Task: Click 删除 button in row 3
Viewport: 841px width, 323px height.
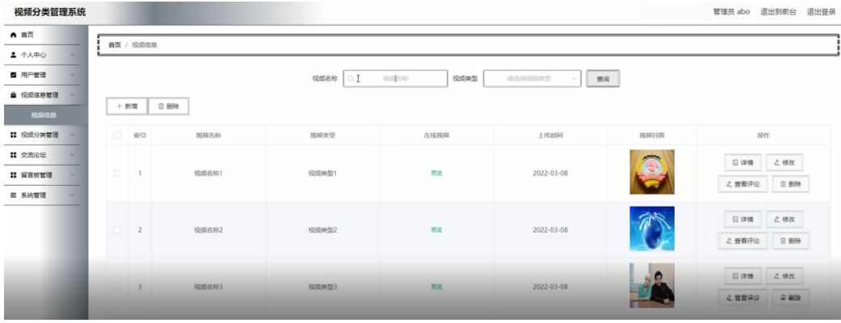Action: [x=791, y=298]
